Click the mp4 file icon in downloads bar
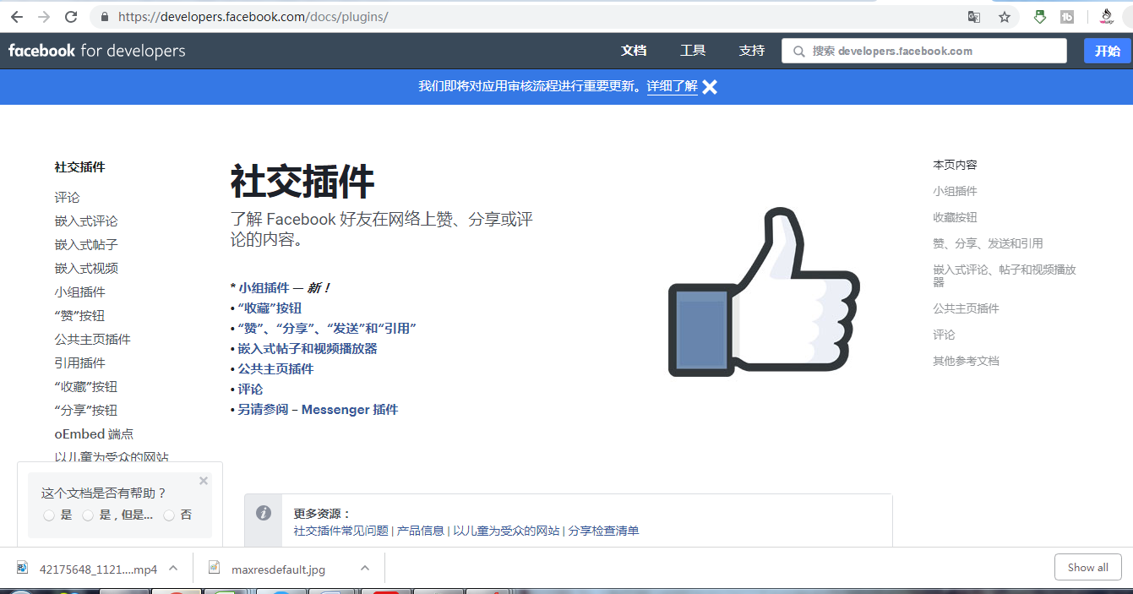The image size is (1133, 594). 23,569
